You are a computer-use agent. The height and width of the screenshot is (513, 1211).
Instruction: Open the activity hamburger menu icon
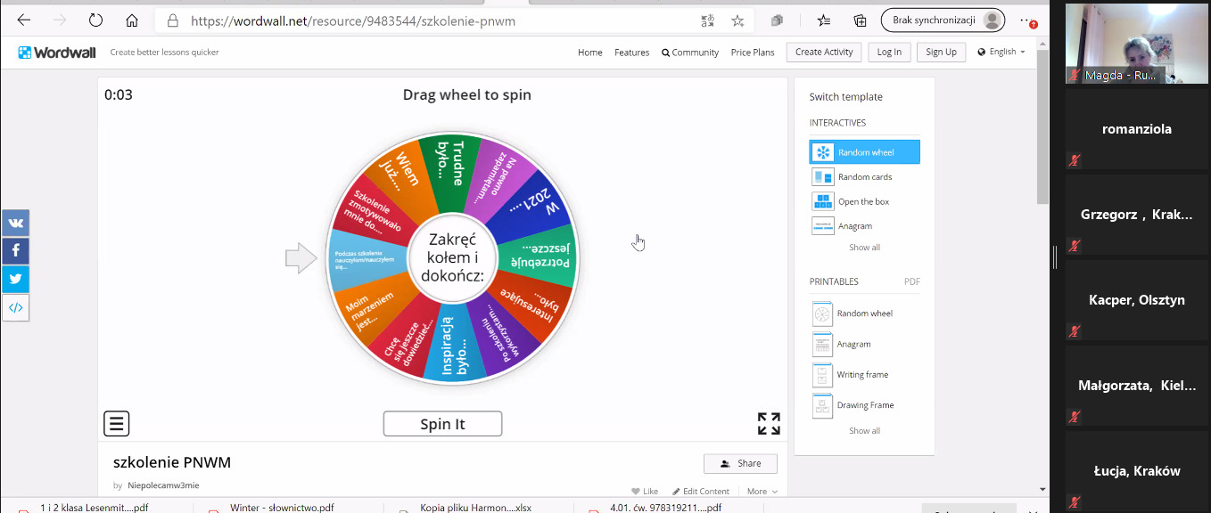point(117,423)
